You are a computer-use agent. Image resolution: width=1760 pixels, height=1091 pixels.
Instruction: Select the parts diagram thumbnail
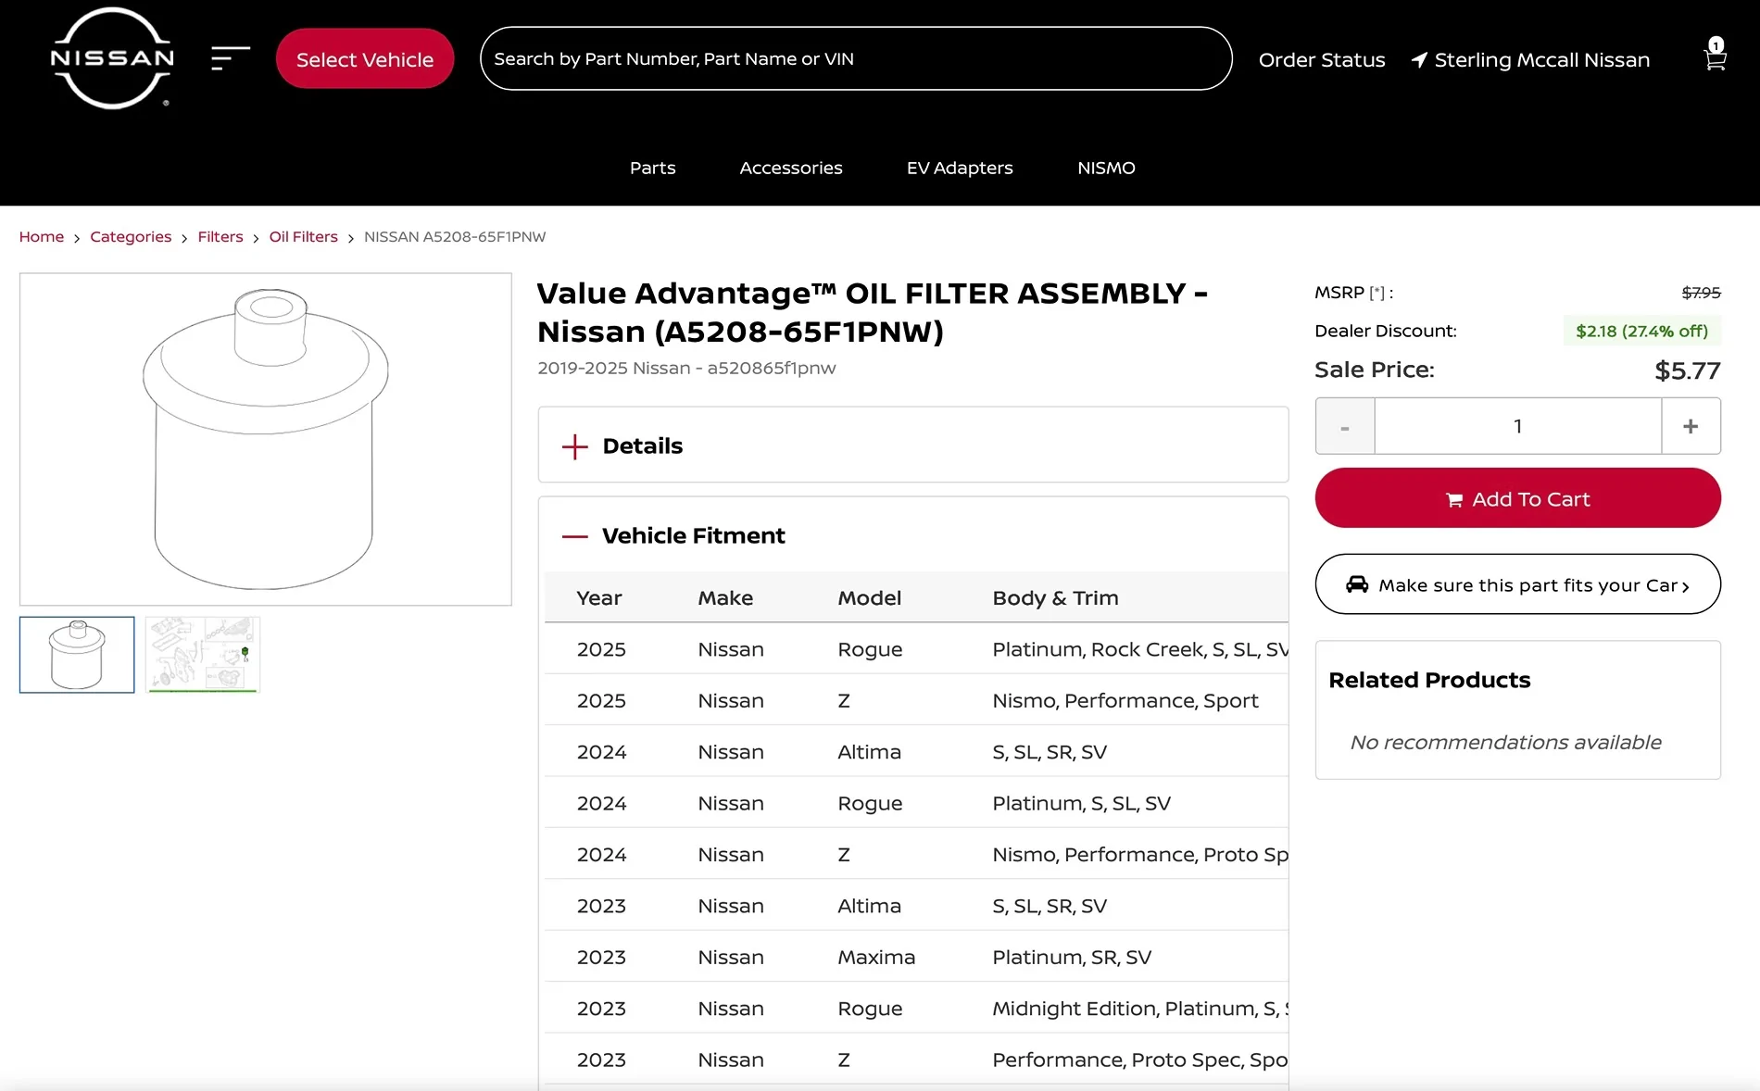tap(203, 655)
